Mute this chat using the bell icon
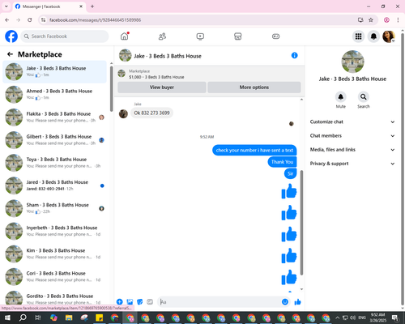 (x=341, y=96)
